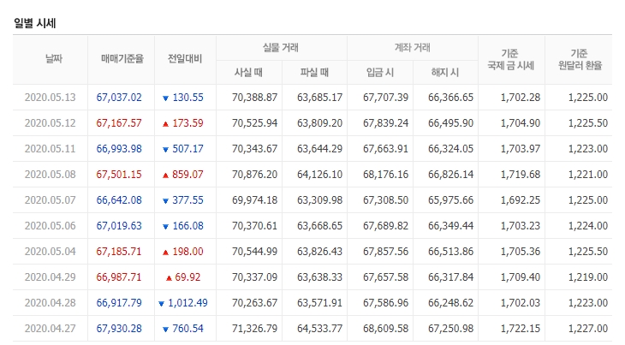This screenshot has height=345, width=625.
Task: Select the 전일대비 column header
Action: (x=185, y=59)
